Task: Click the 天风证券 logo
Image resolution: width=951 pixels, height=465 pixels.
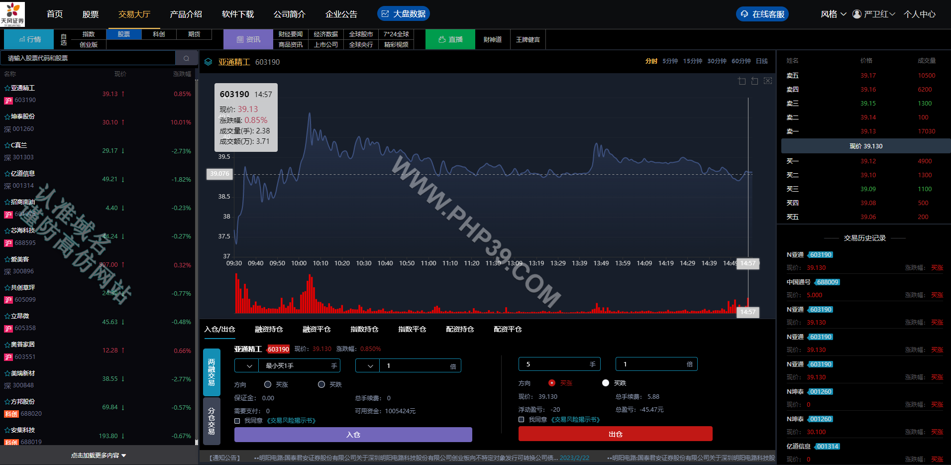Action: click(12, 14)
